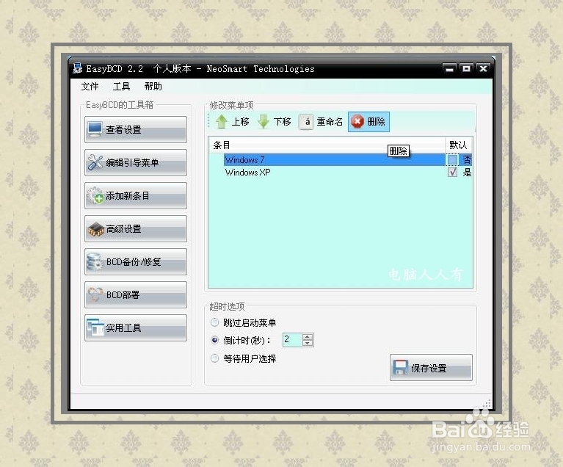The height and width of the screenshot is (467, 563).
Task: Click the 是 value in Windows XP row
Action: 466,172
